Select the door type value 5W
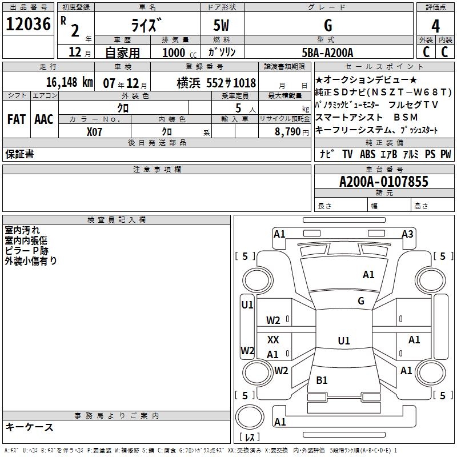This screenshot has width=457, height=457. 221,25
